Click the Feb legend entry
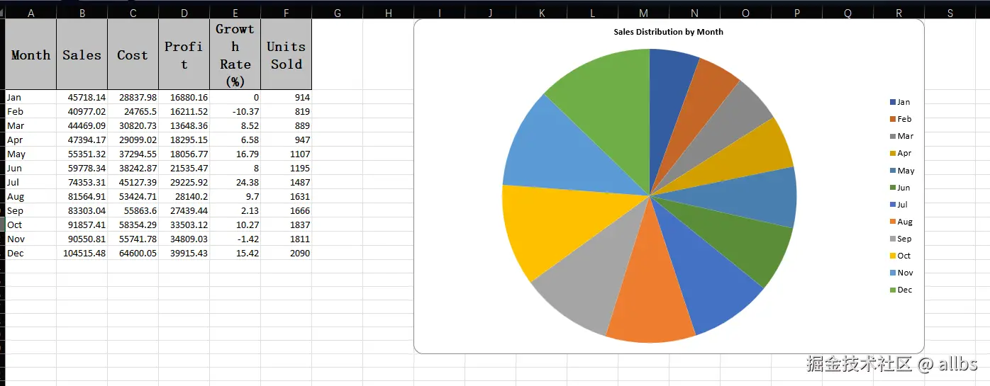 (x=901, y=119)
